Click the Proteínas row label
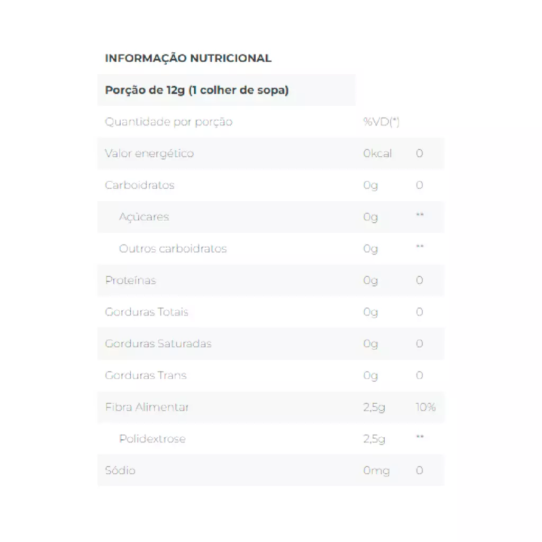The width and height of the screenshot is (542, 542). tap(130, 281)
